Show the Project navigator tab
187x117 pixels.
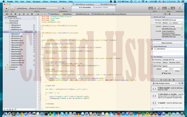tap(7, 14)
